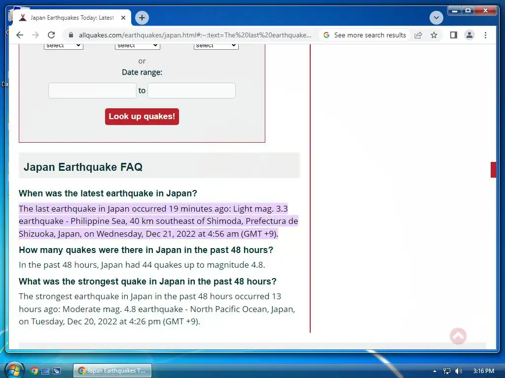Maximize the Chrome window
505x378 pixels.
tap(468, 11)
